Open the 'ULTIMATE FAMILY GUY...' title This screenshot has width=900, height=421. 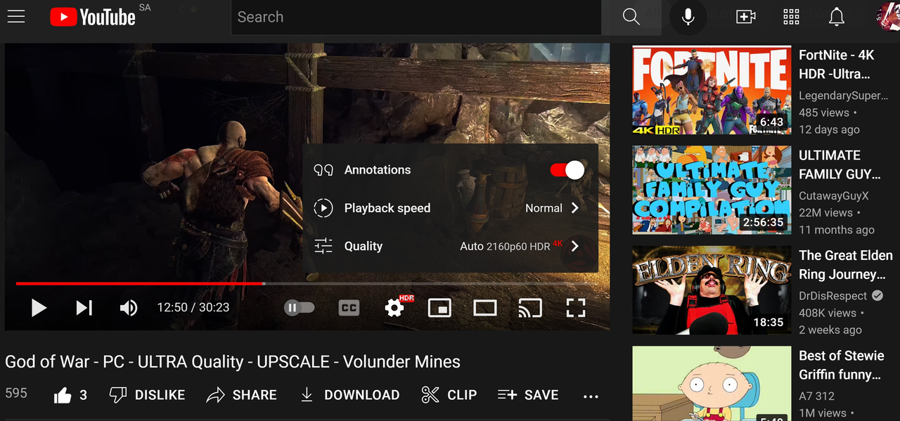[840, 164]
